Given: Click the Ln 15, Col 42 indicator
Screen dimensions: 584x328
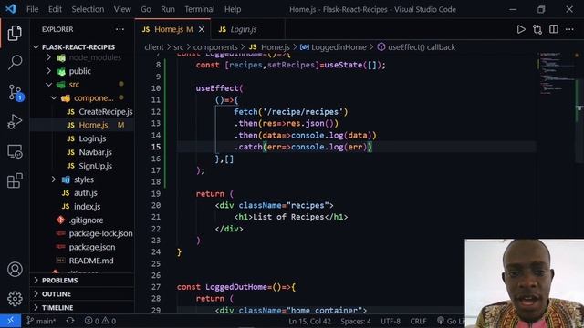Looking at the screenshot, I should [x=309, y=321].
